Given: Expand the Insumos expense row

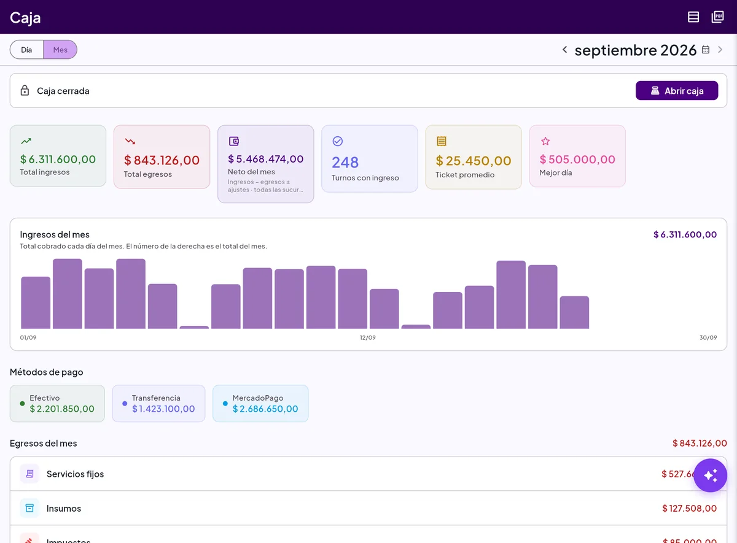Looking at the screenshot, I should pyautogui.click(x=368, y=508).
